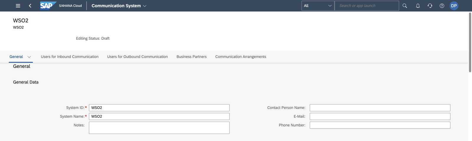Click the E-Mail input field
472x141 pixels.
click(380, 116)
